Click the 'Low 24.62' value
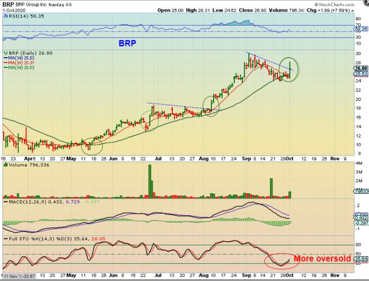369x281 pixels. click(224, 10)
